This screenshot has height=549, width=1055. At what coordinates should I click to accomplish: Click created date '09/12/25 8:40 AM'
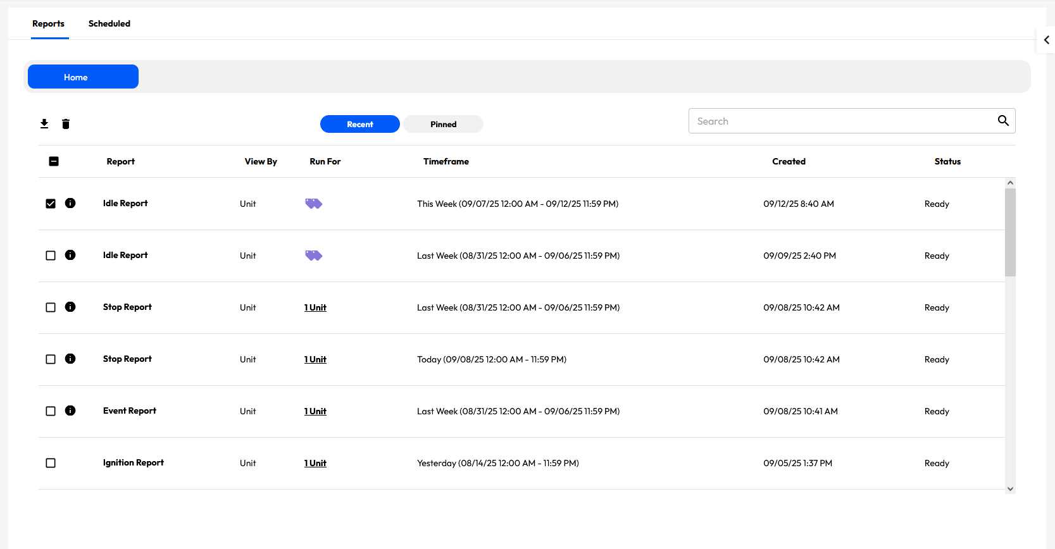[x=799, y=204]
